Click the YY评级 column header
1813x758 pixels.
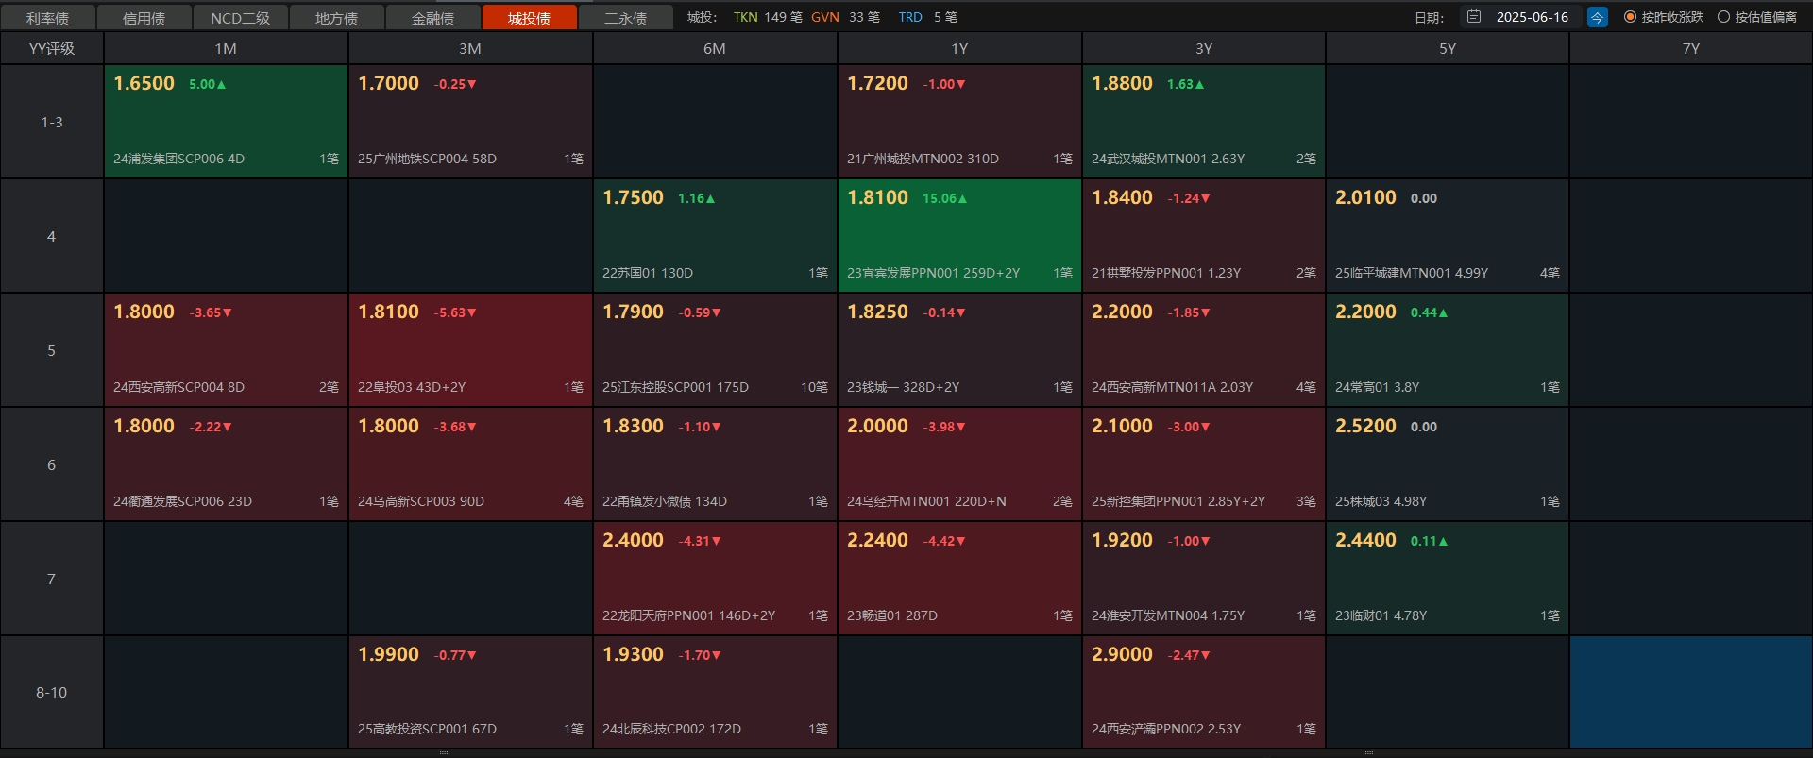pyautogui.click(x=52, y=48)
